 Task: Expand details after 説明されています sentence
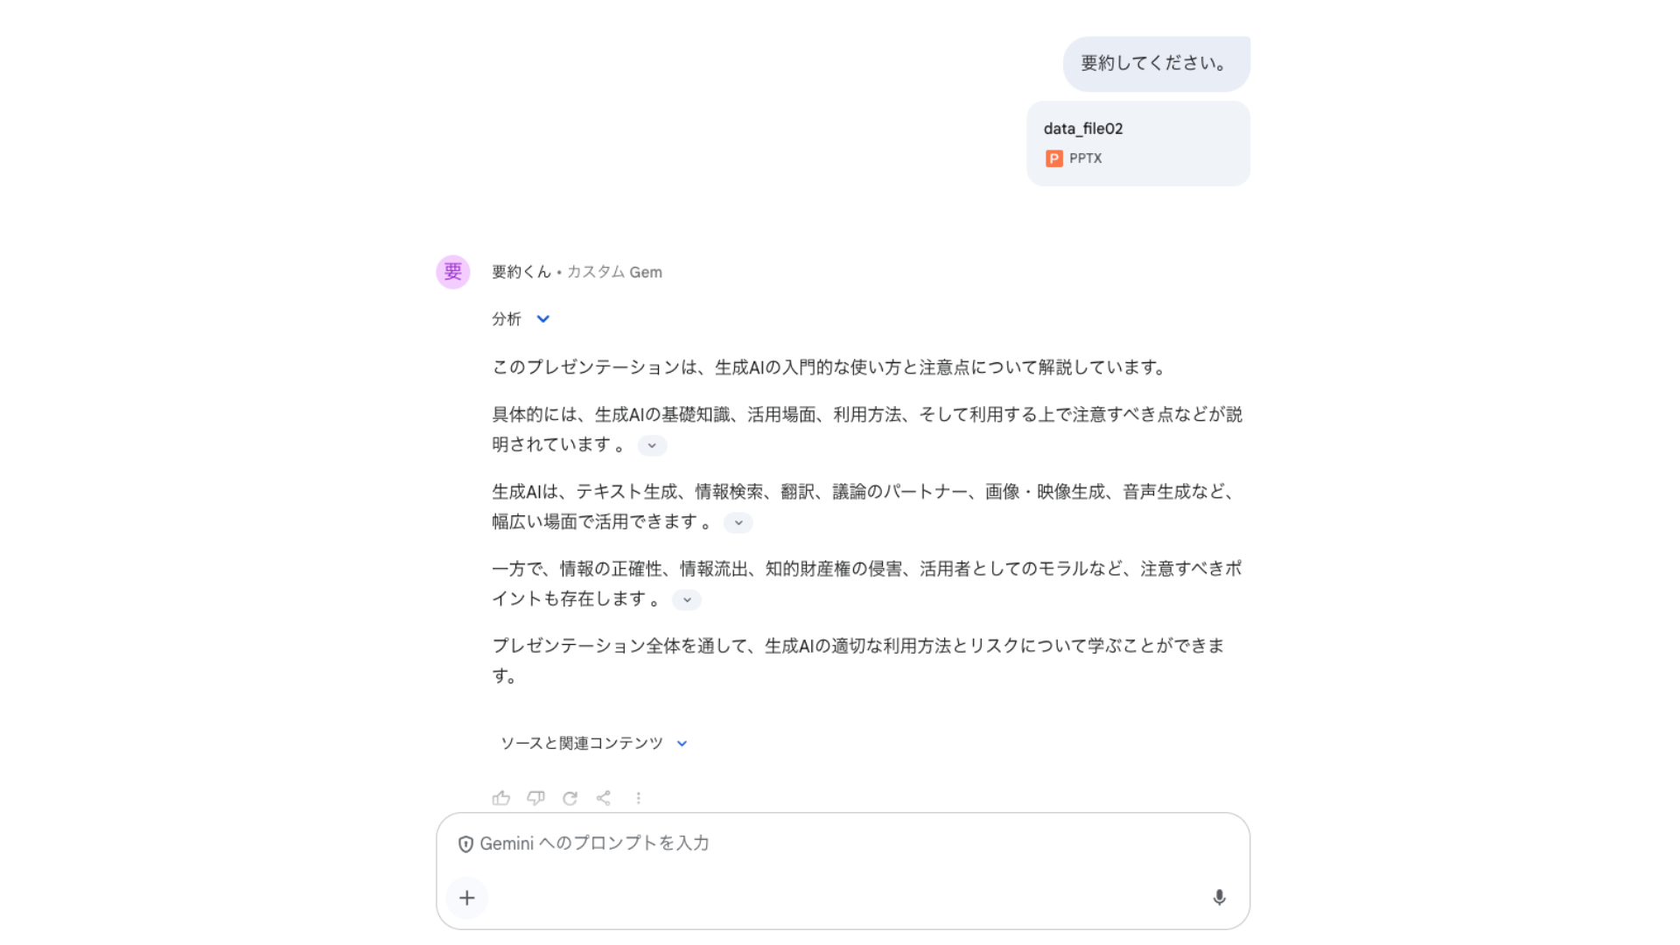[651, 445]
